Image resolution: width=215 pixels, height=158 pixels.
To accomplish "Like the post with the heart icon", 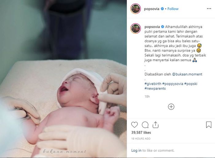I will (135, 125).
